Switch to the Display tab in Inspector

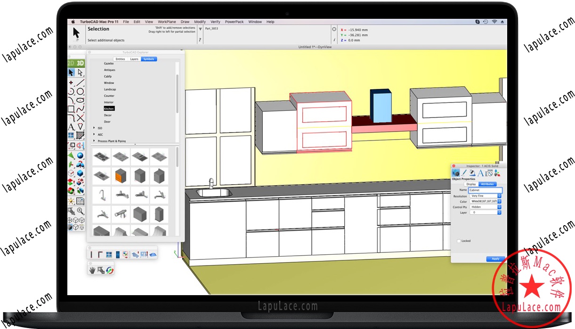coord(470,184)
